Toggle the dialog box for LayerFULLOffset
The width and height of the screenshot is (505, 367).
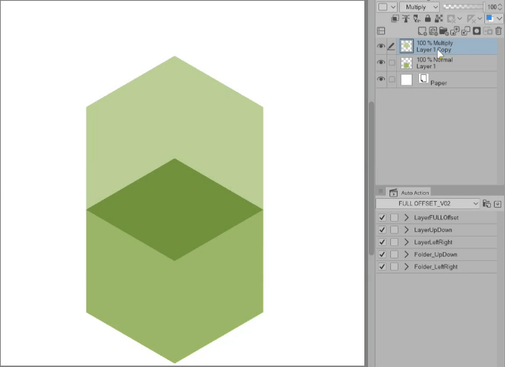click(394, 217)
